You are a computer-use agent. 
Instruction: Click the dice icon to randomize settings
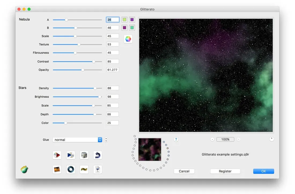pos(84,155)
